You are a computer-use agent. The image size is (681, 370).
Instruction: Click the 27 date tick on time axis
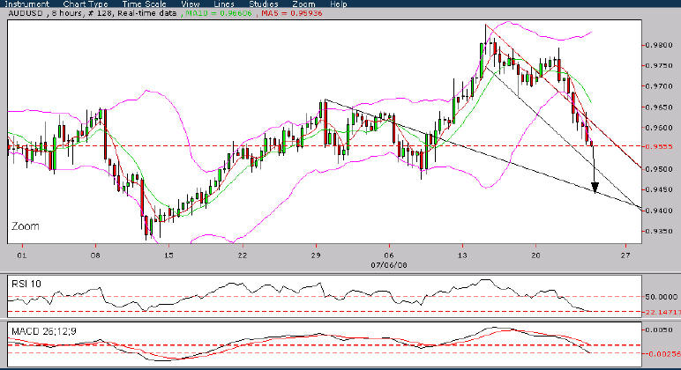click(625, 255)
